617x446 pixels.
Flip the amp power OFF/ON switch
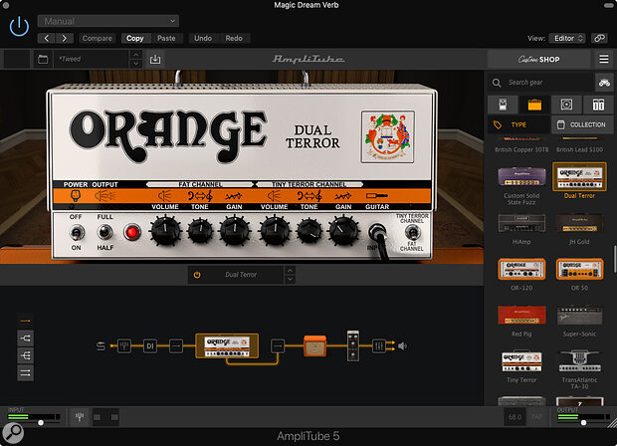tap(77, 233)
